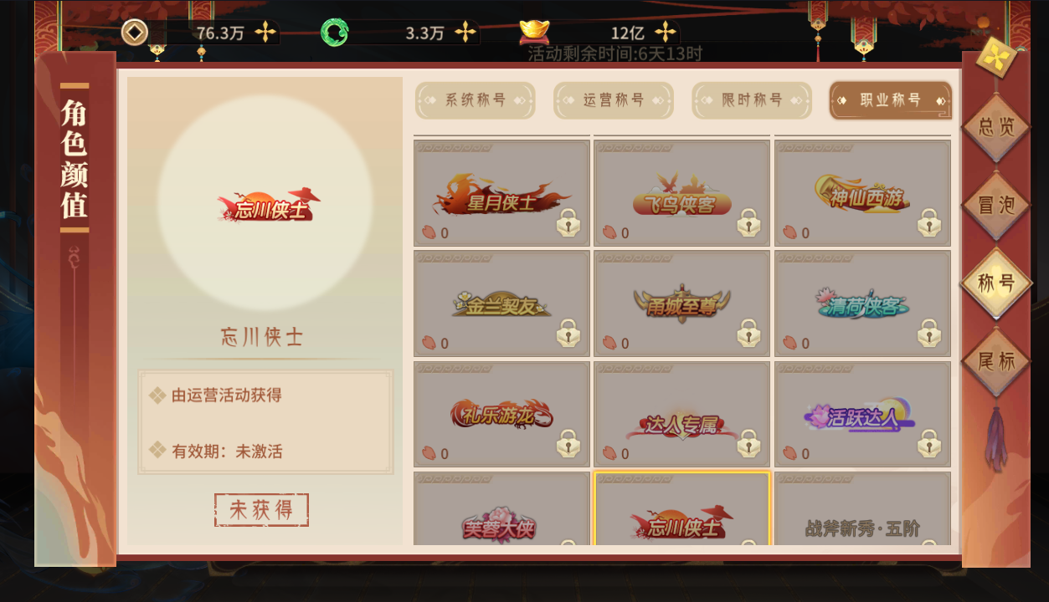Open the 尾标 side menu
The image size is (1049, 602).
pos(996,361)
